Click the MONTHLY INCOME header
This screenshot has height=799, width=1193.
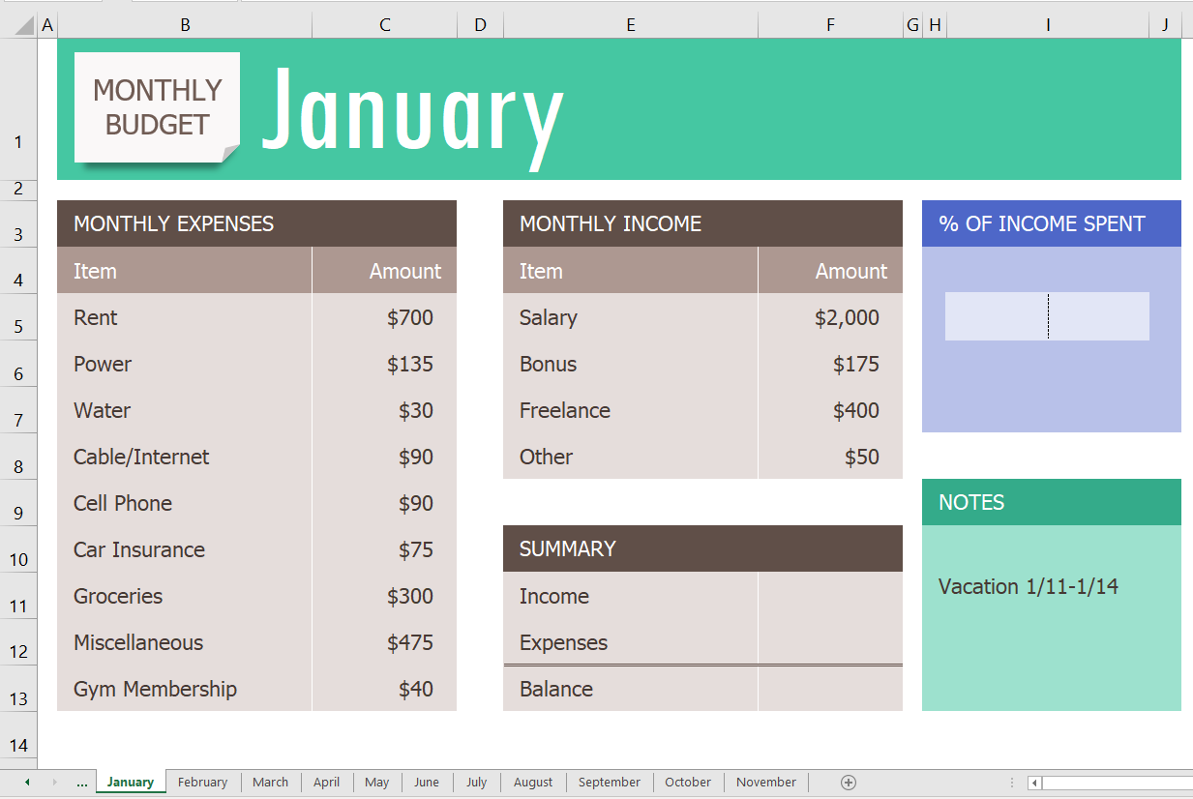pos(702,223)
